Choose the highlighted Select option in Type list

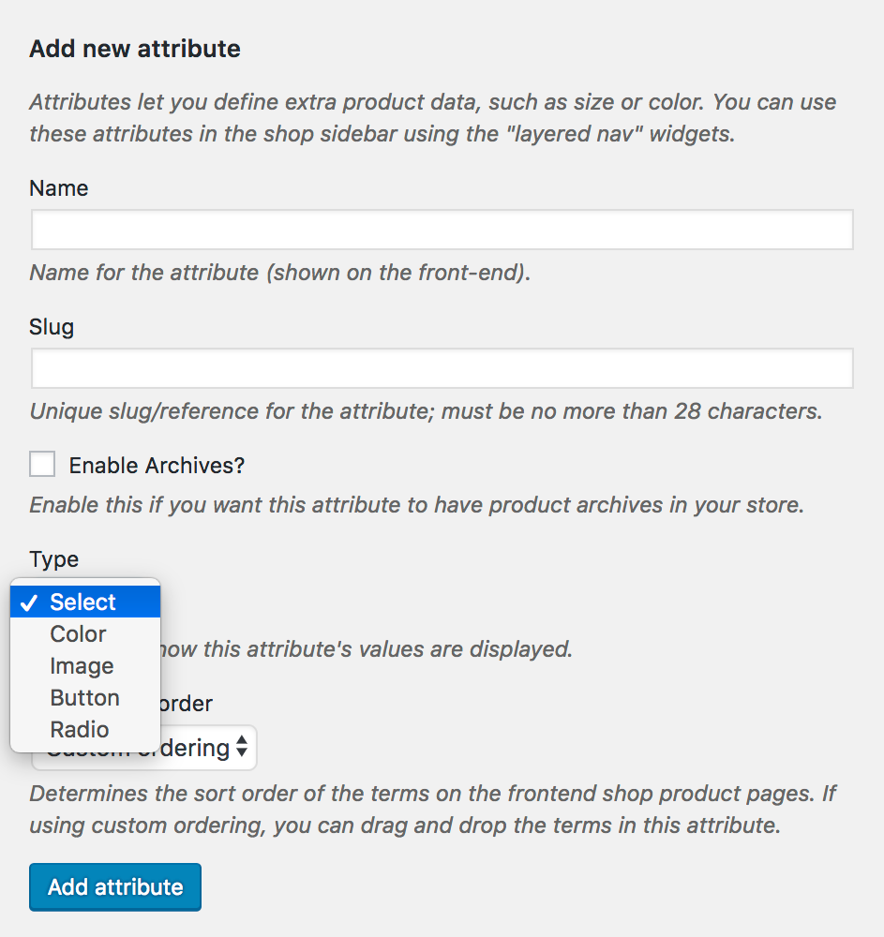85,602
